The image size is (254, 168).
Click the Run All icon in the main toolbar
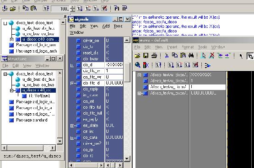[96, 8]
